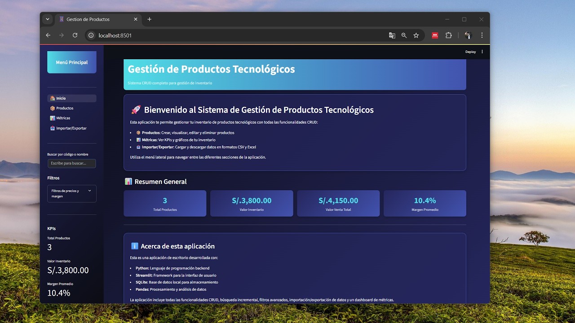Click the chart icon beside Resumen General
The image size is (575, 323).
pos(128,182)
